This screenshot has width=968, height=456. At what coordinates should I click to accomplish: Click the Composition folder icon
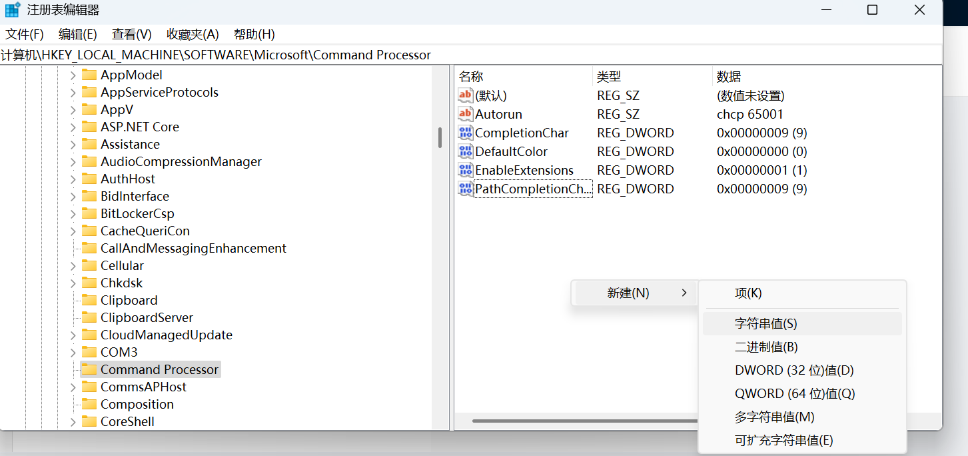89,404
